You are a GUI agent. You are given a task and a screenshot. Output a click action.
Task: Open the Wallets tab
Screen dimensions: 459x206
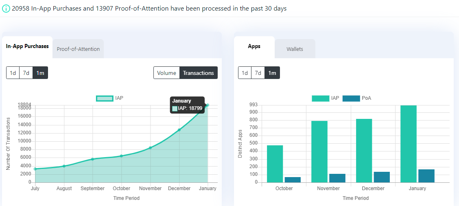tap(295, 49)
